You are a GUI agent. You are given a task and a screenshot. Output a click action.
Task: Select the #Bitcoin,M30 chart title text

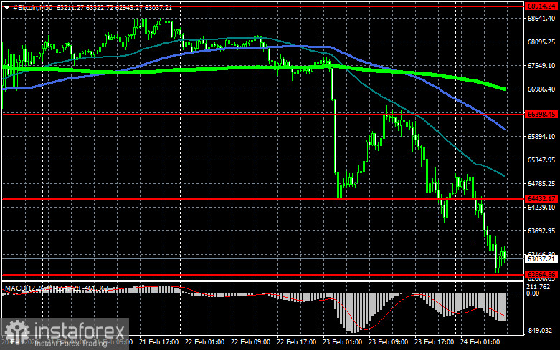(x=32, y=7)
